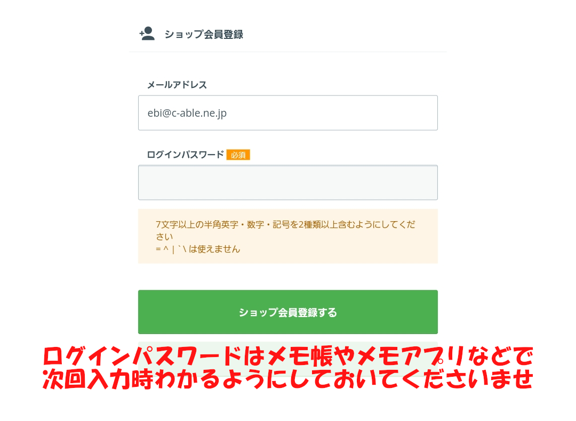Click the plus sign on the user icon
The height and width of the screenshot is (421, 576).
point(142,35)
